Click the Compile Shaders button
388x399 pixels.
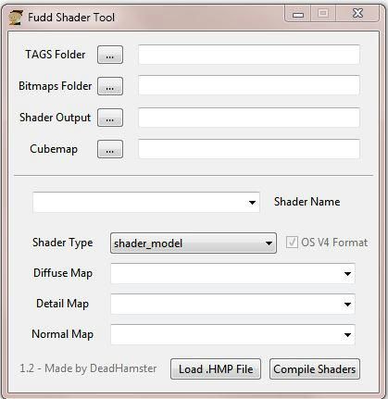tap(315, 369)
